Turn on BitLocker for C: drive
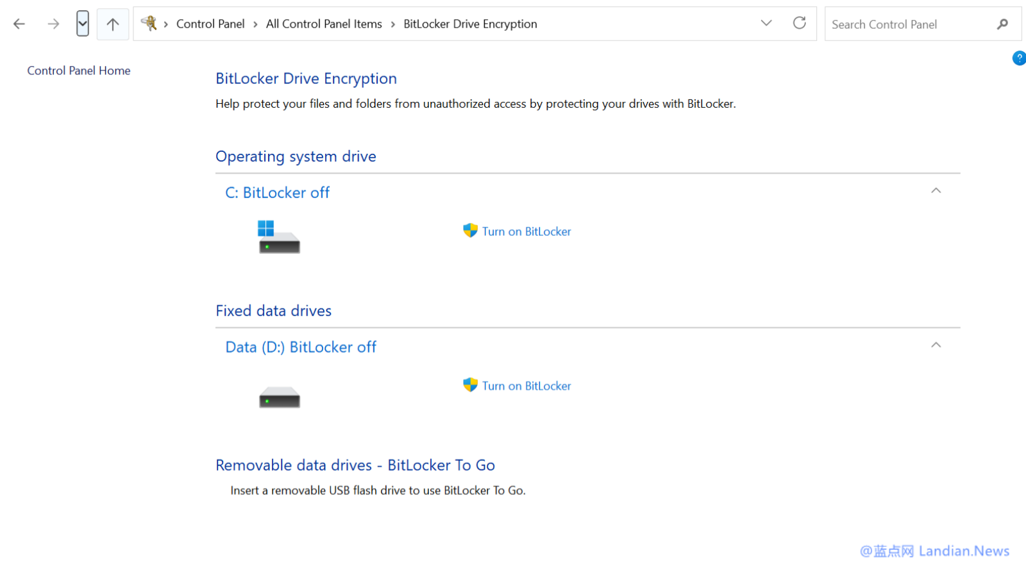The height and width of the screenshot is (577, 1026). tap(526, 231)
